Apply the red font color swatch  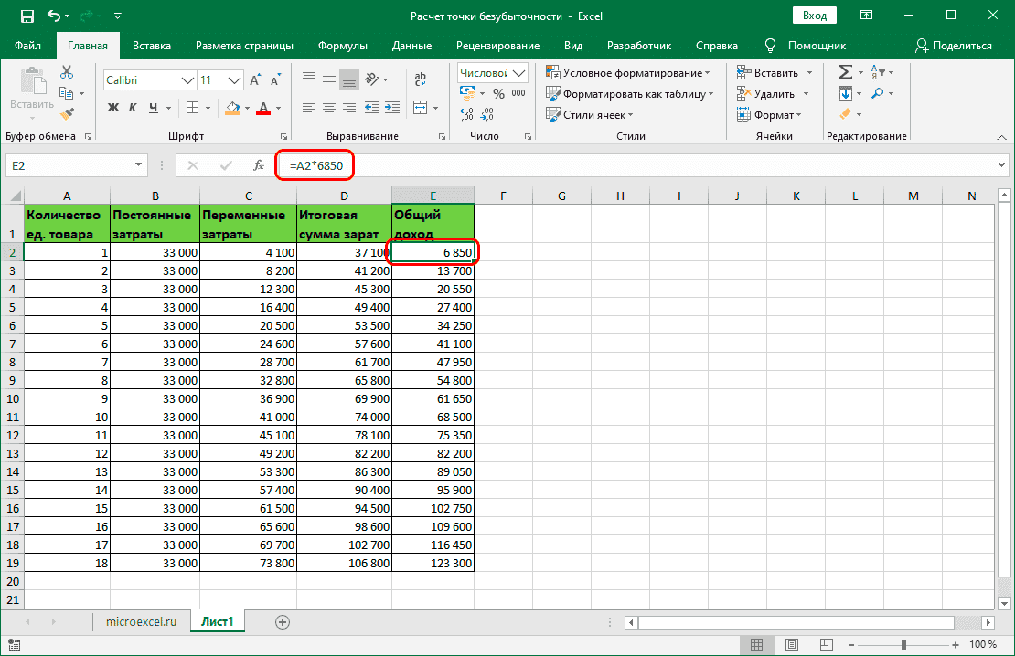[x=263, y=108]
